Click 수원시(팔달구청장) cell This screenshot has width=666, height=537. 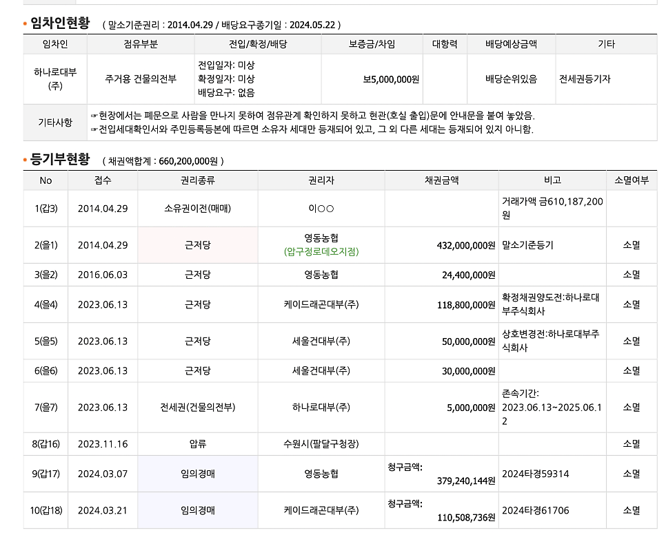321,444
